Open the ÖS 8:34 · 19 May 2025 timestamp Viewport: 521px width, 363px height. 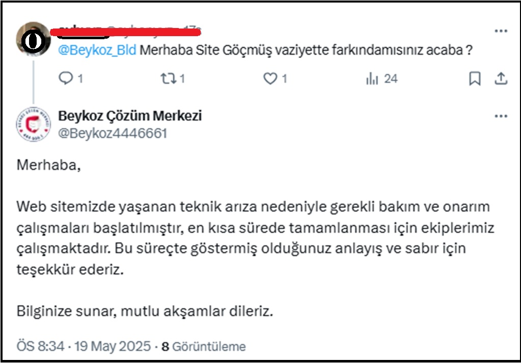pyautogui.click(x=84, y=347)
